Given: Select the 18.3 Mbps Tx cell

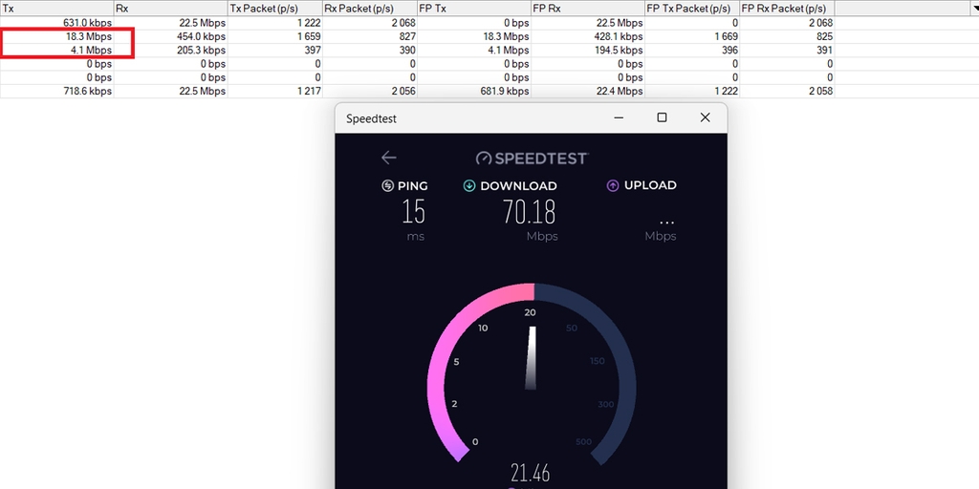Looking at the screenshot, I should (56, 37).
